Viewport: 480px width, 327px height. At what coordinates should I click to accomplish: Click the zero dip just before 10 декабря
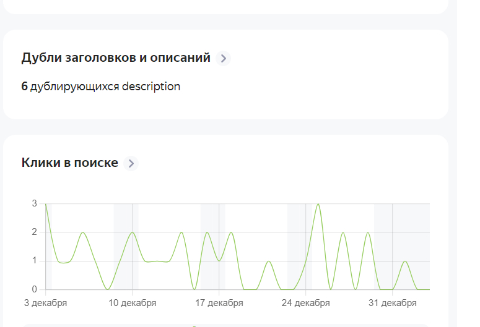click(108, 289)
